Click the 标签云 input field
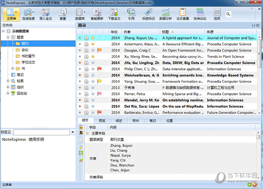This screenshot has height=189, width=263. click(x=42, y=132)
